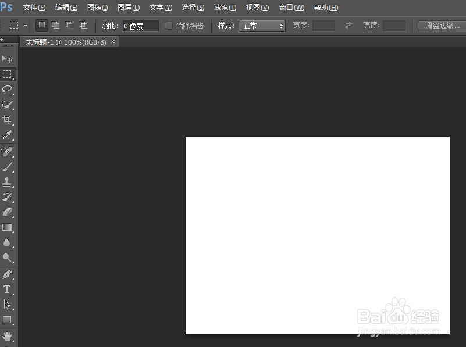This screenshot has height=347, width=466.
Task: Select the Spot Healing Brush tool
Action: [7, 152]
